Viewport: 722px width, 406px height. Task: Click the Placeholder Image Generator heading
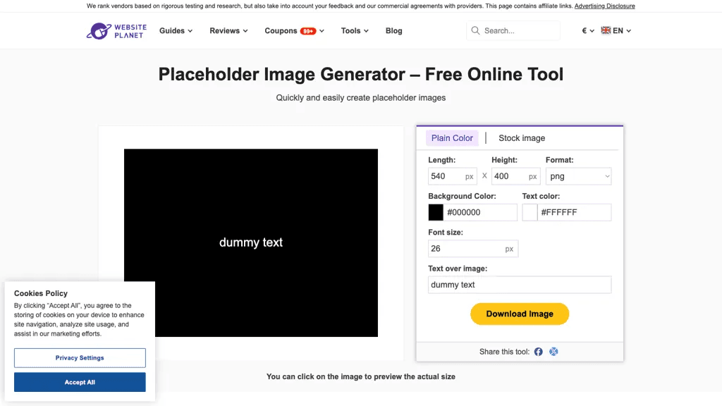pos(360,74)
